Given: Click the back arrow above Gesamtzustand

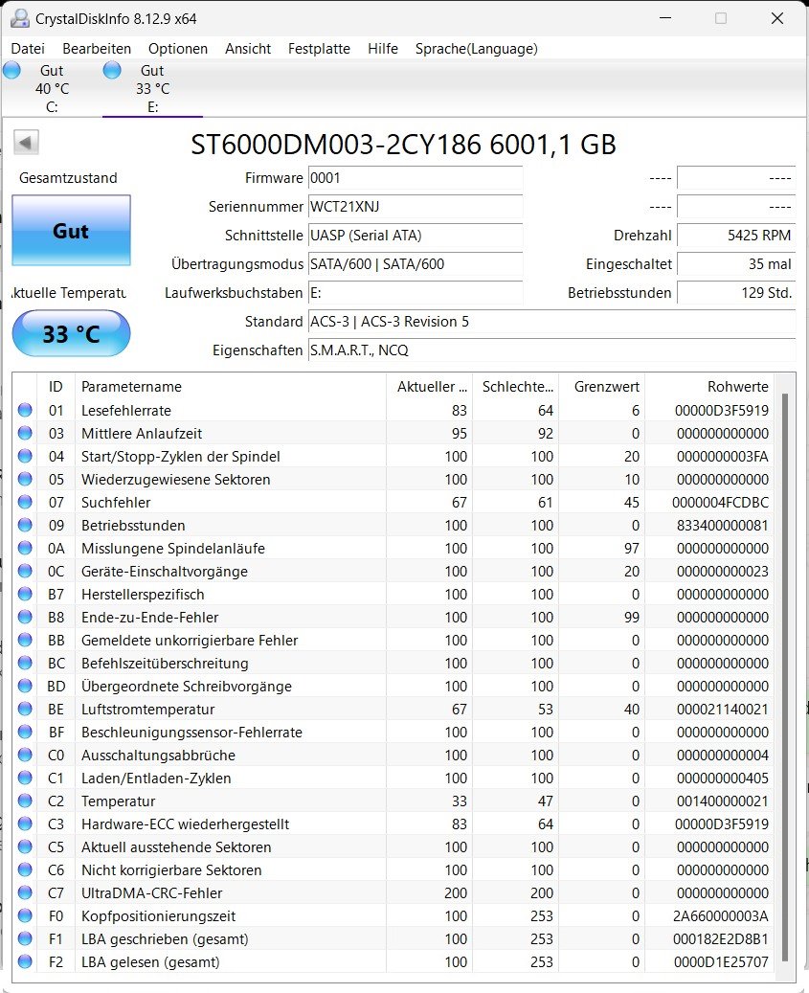Looking at the screenshot, I should click(x=25, y=141).
